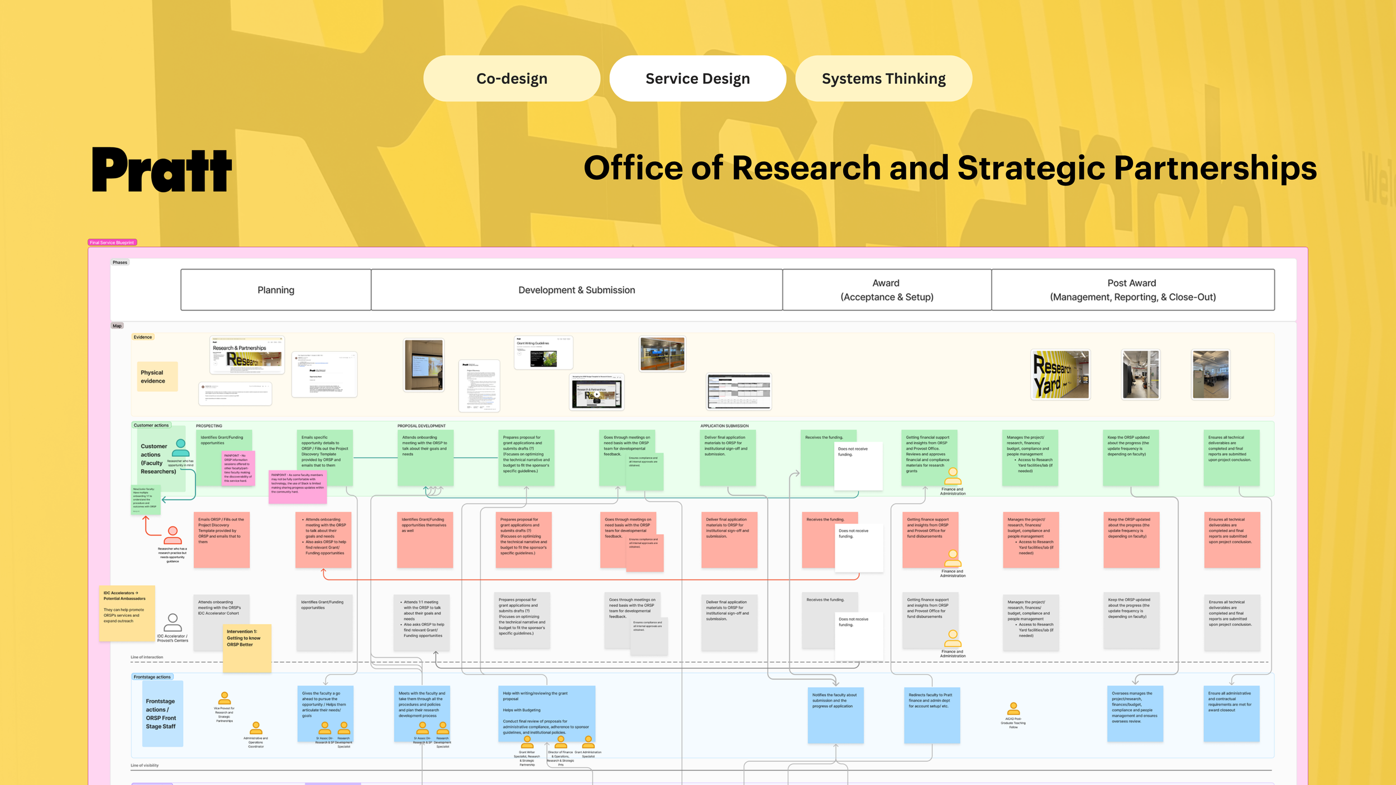Select the Co-design tag pill
This screenshot has height=785, width=1396.
click(x=511, y=79)
